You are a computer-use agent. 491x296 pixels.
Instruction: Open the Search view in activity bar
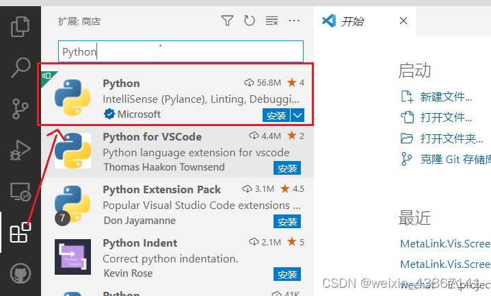[x=21, y=67]
